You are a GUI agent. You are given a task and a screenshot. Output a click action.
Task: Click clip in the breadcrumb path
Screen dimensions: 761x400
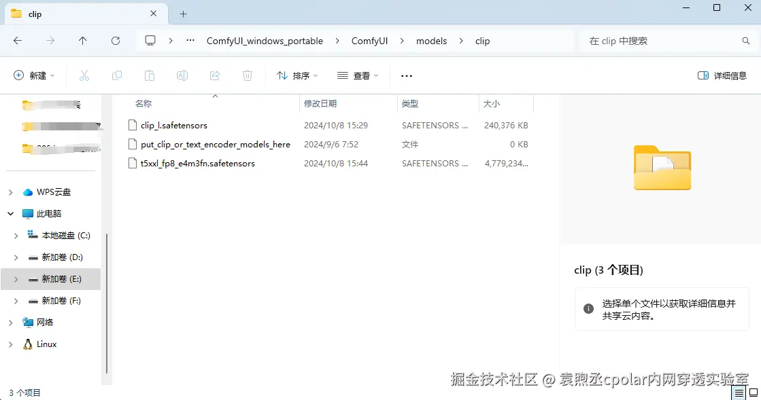point(482,41)
